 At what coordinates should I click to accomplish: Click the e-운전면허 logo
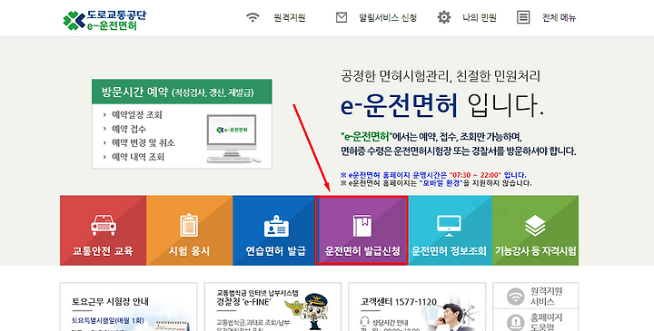tap(104, 20)
